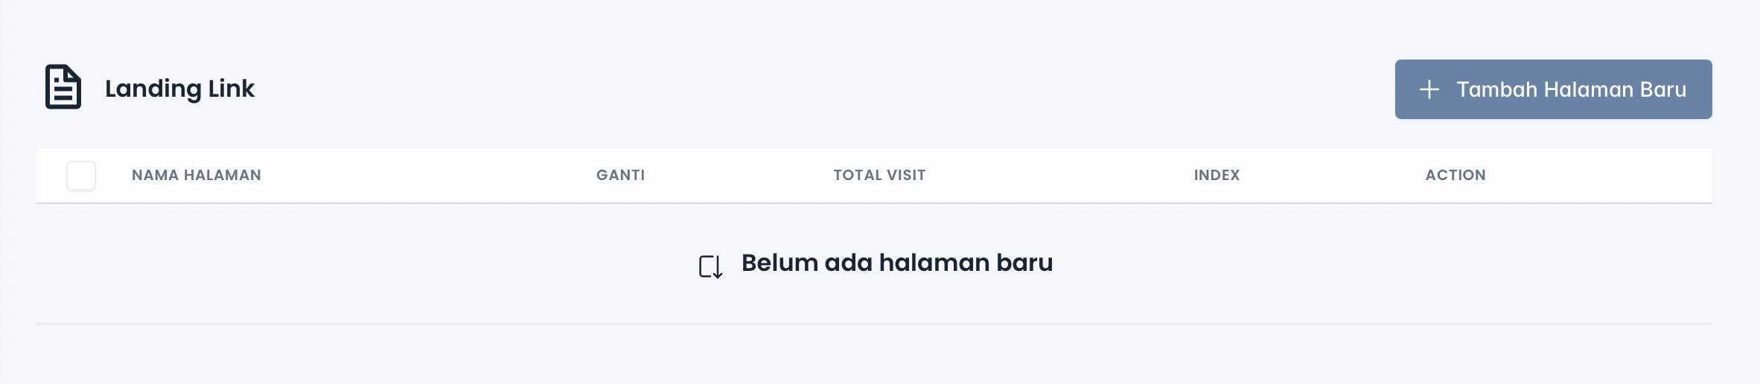Click the plus icon on the add button
This screenshot has width=1760, height=384.
tap(1429, 90)
